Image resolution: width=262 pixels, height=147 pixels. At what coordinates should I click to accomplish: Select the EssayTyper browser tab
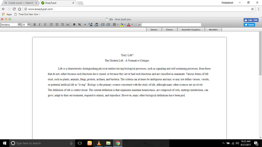(57, 3)
